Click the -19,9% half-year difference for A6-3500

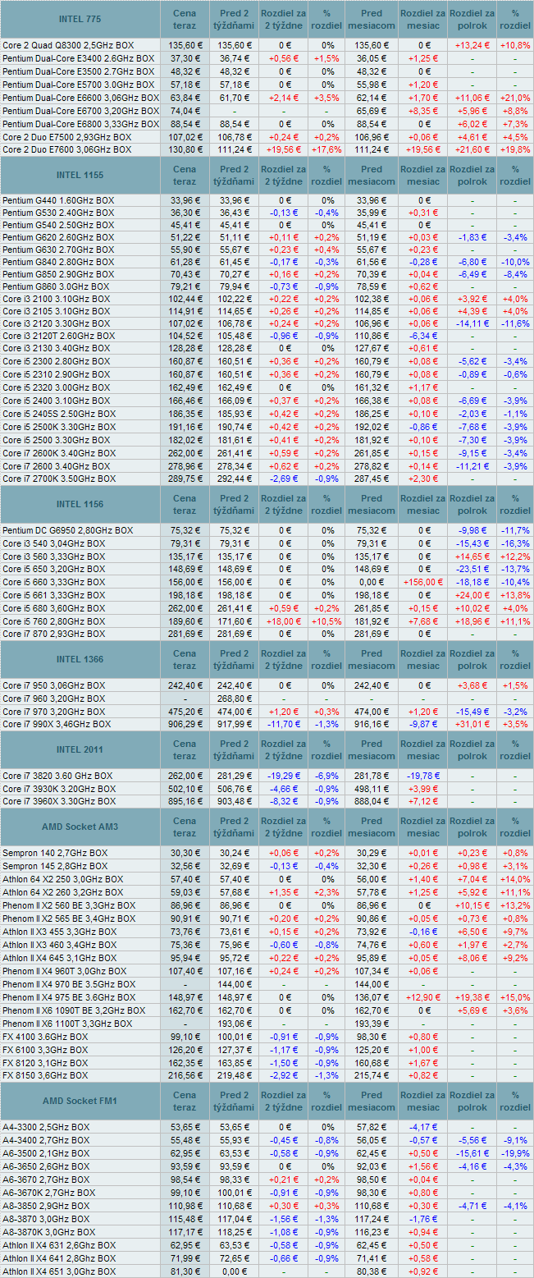(x=515, y=1153)
